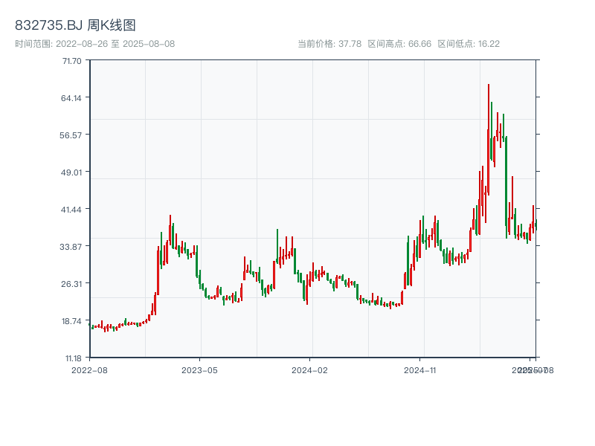
Task: Click the y-axis label 56.57
Action: click(71, 135)
